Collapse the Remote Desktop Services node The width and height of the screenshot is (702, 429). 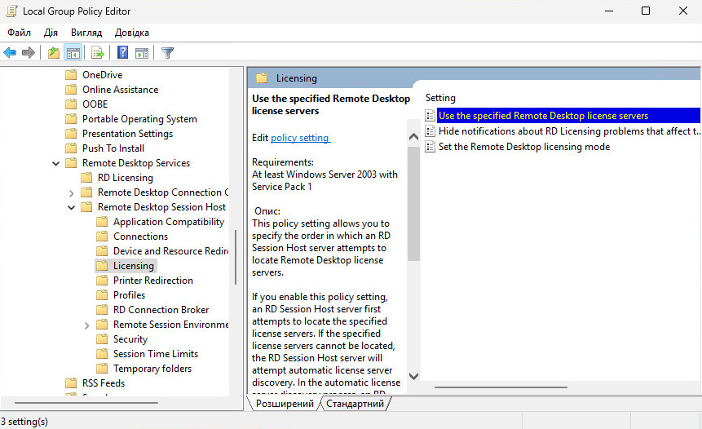(56, 163)
